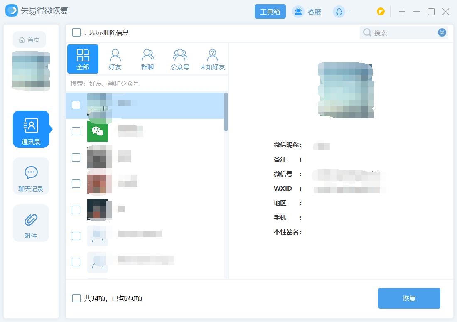Clear the search box with the X icon

(x=442, y=32)
